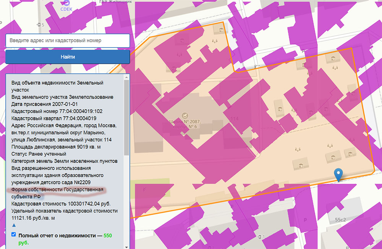Click the Площадь декларированная 9019 кв. м line
This screenshot has width=382, height=249.
56,147
